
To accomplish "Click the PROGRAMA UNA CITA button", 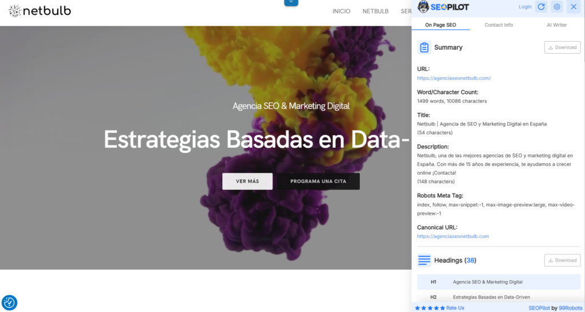I will pos(318,181).
